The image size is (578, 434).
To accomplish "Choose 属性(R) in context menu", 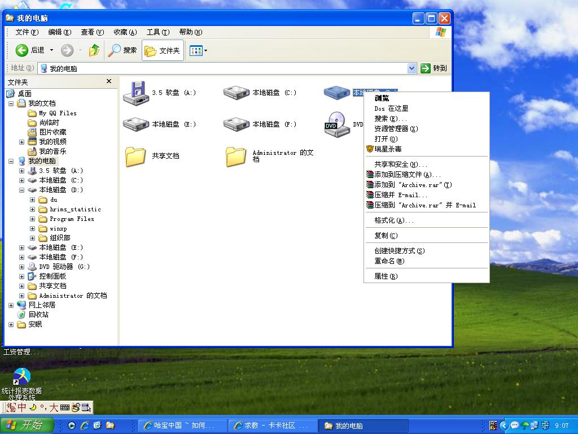I will coord(427,276).
